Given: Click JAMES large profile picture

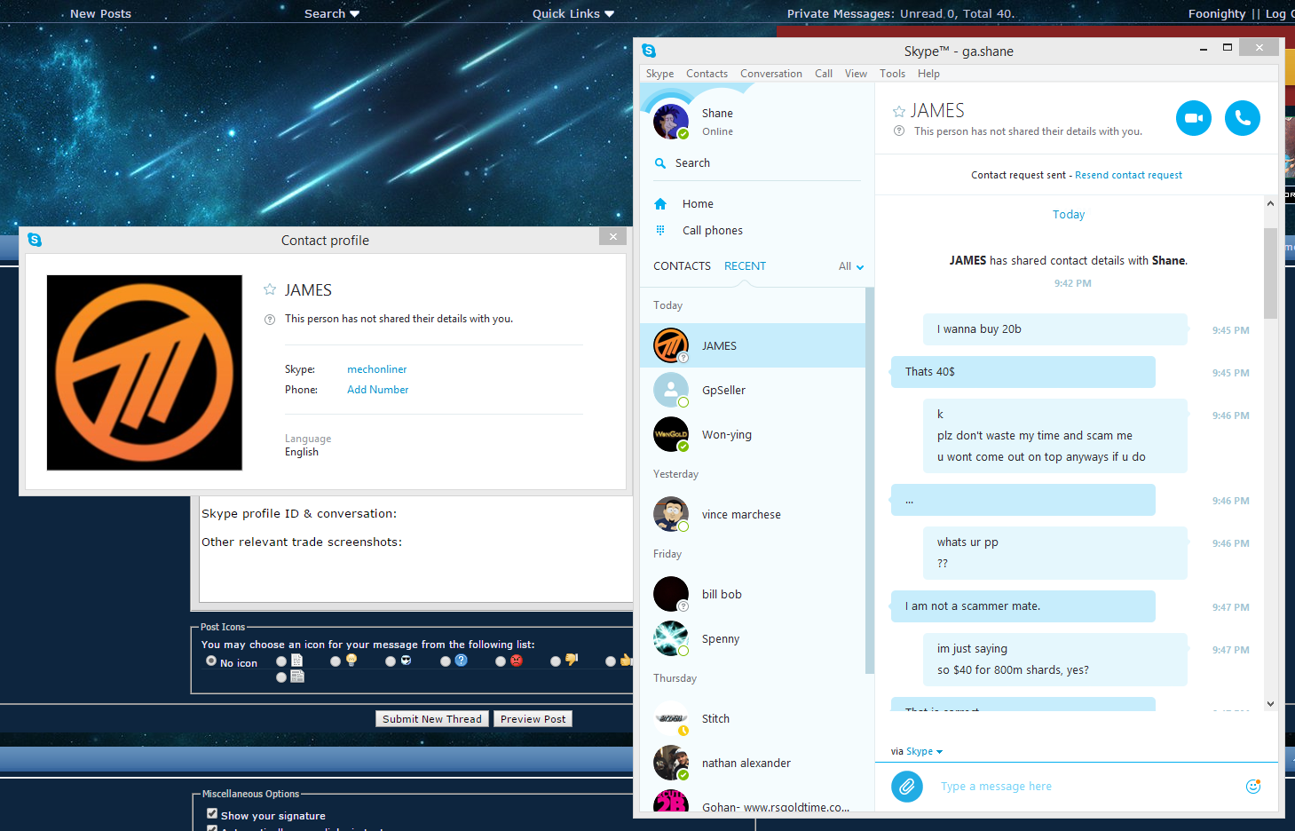Looking at the screenshot, I should pos(145,373).
